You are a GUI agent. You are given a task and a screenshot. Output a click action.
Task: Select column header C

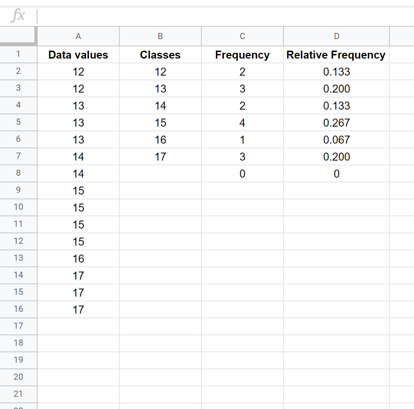tap(242, 36)
